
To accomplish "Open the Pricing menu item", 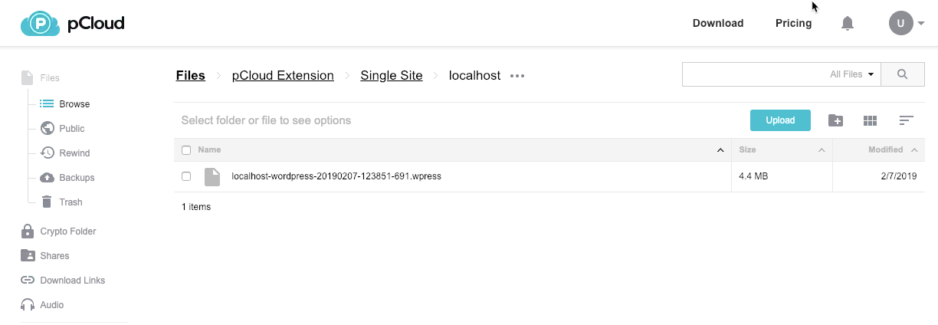I will click(793, 24).
